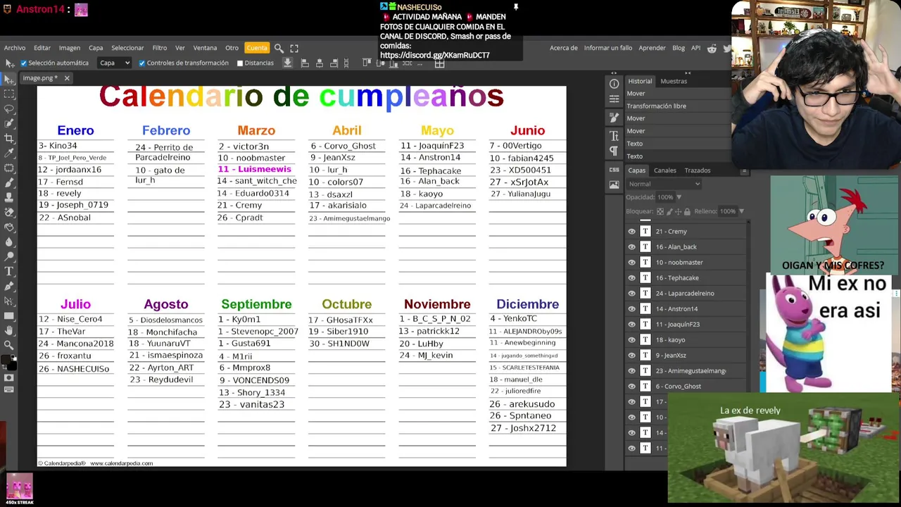
Task: Select the Rectangle shape tool
Action: click(x=9, y=315)
